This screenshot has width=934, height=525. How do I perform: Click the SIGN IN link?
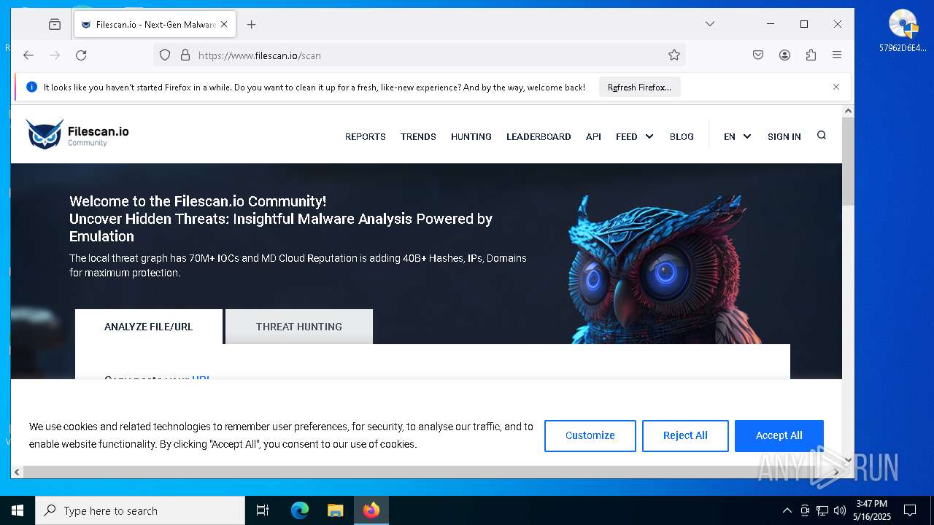784,136
